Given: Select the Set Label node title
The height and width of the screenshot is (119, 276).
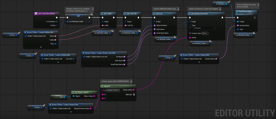Looking at the screenshot, I should pos(108,13).
